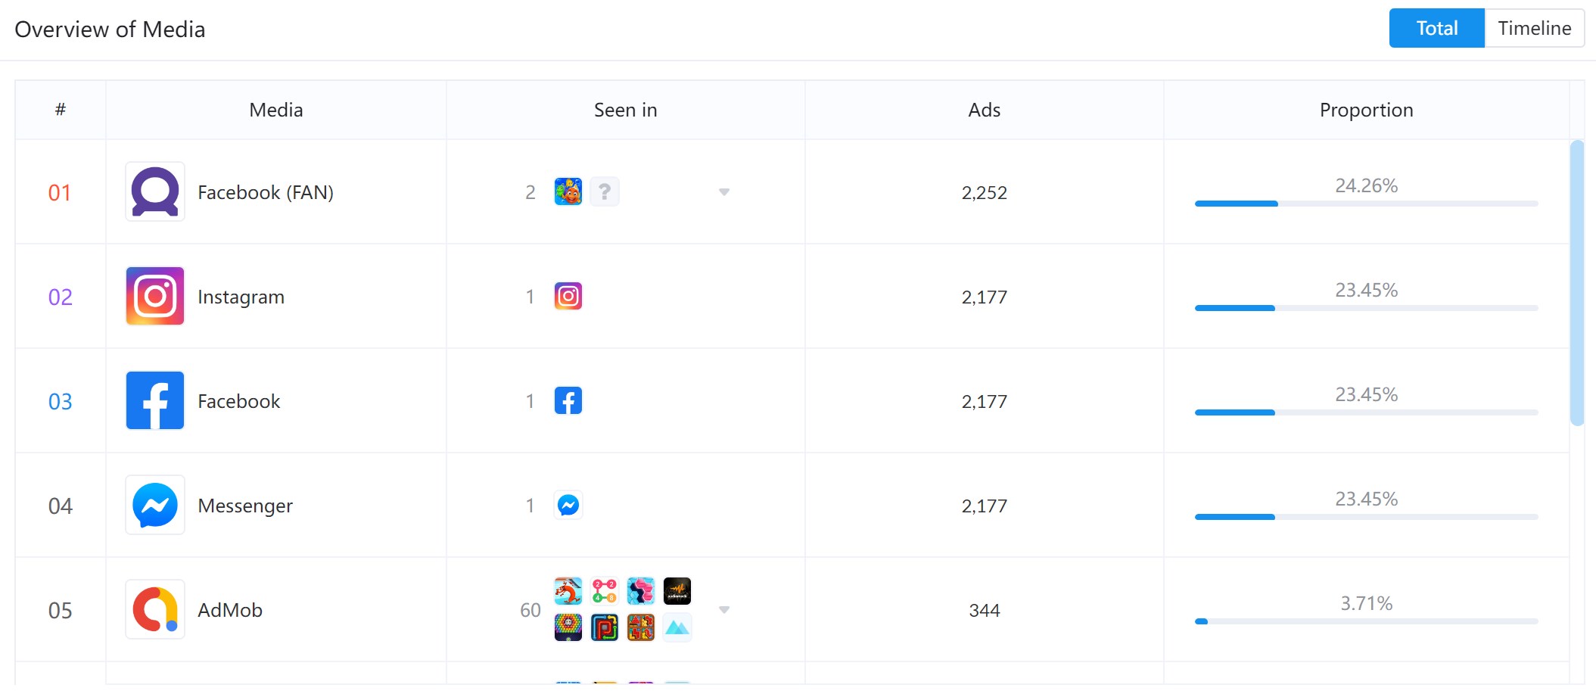Screen dimensions: 1596x694
Task: Switch to the Total view
Action: [1437, 28]
